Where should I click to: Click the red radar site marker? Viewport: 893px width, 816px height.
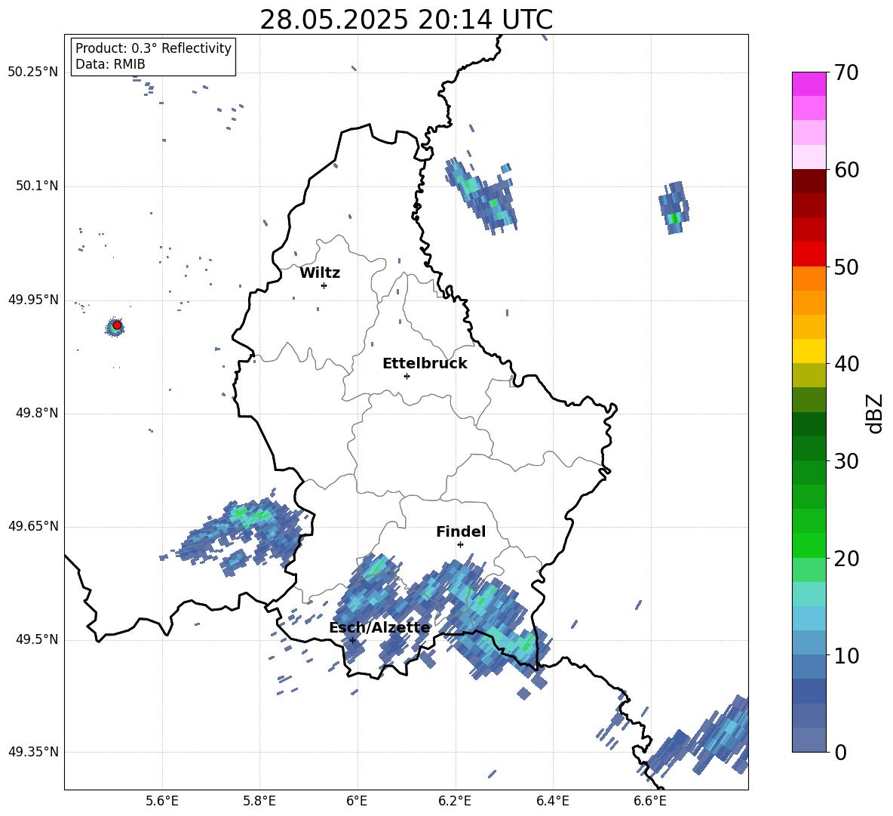[x=117, y=325]
